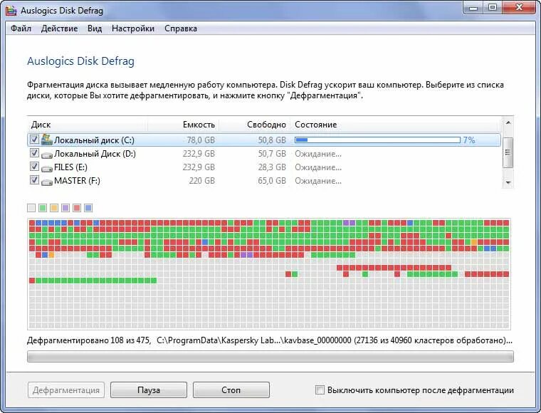
Task: Click the 50,7 GB free space value
Action: (x=272, y=154)
